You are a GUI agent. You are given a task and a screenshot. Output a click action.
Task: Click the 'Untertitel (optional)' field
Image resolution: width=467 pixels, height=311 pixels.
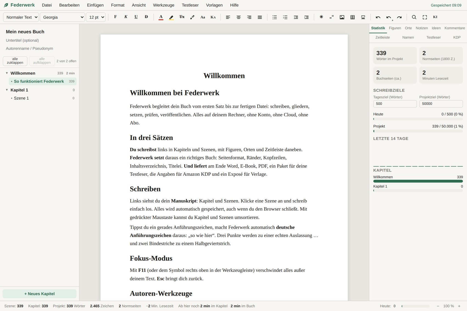tap(40, 40)
